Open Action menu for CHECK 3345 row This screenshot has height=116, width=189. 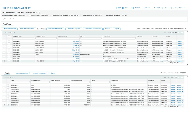coord(180,87)
